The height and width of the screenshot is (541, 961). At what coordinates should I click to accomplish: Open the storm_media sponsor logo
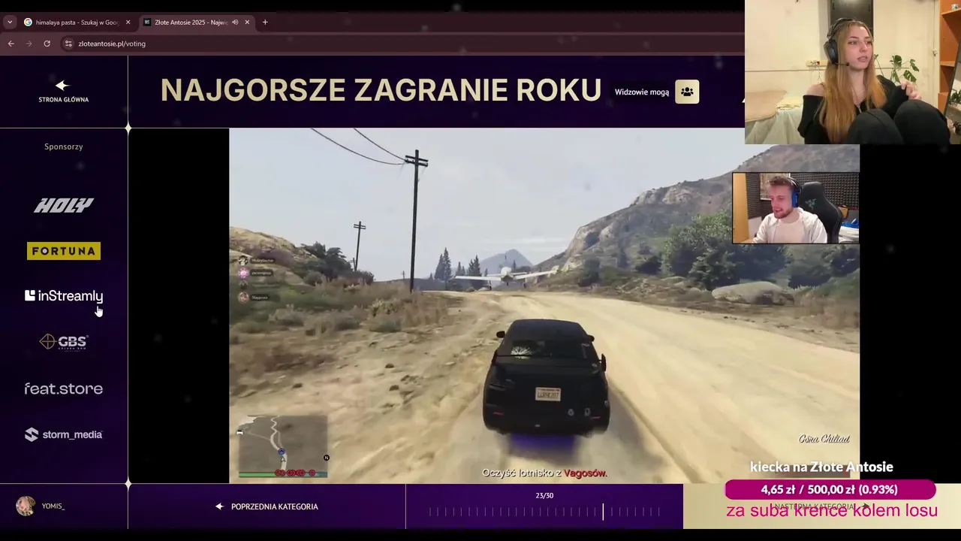[64, 434]
